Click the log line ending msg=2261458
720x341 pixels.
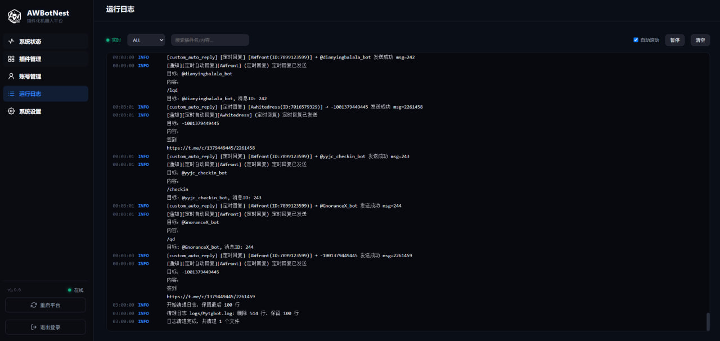coord(295,106)
